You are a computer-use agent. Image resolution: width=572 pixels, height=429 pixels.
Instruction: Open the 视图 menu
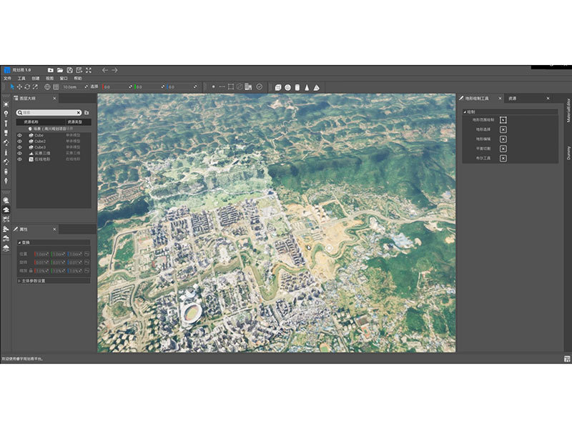click(49, 79)
